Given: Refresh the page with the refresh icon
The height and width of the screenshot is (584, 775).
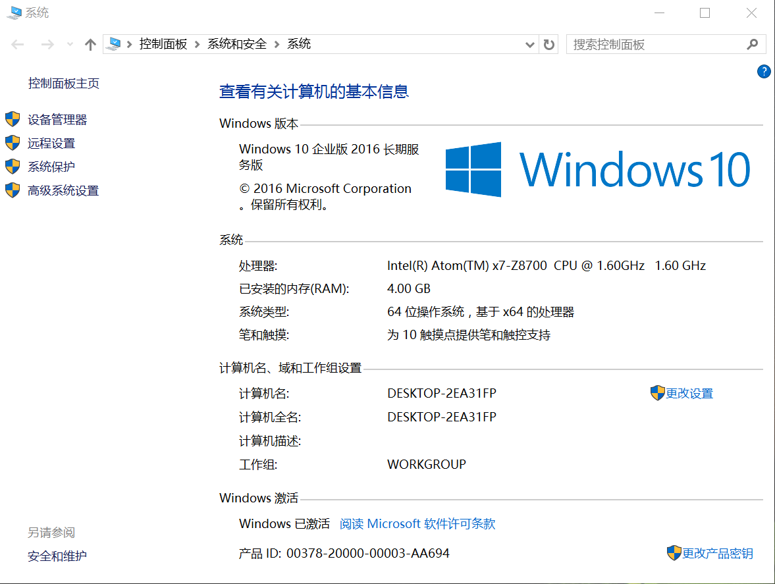Looking at the screenshot, I should click(x=548, y=45).
